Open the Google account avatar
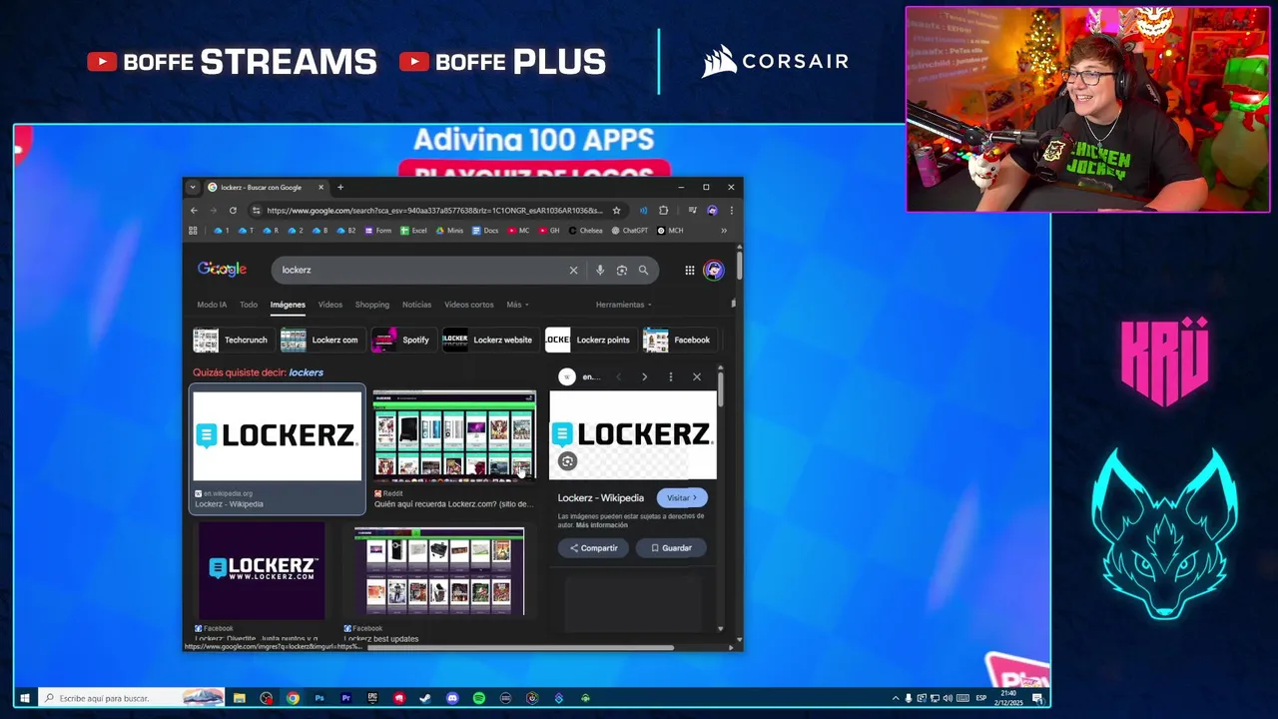The width and height of the screenshot is (1278, 719). (713, 270)
